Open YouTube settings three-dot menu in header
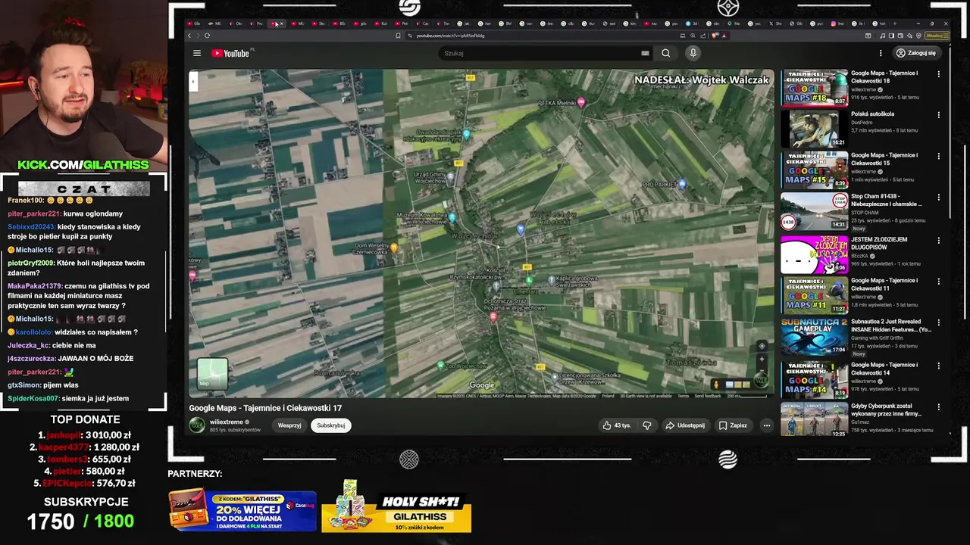 [881, 53]
